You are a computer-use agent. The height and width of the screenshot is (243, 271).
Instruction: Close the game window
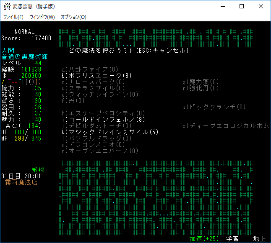[261, 6]
